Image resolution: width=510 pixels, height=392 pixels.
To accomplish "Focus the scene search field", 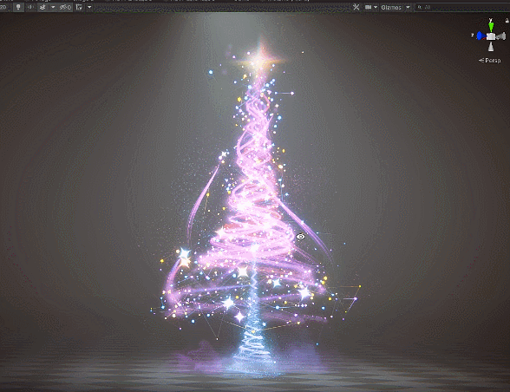I will 462,7.
